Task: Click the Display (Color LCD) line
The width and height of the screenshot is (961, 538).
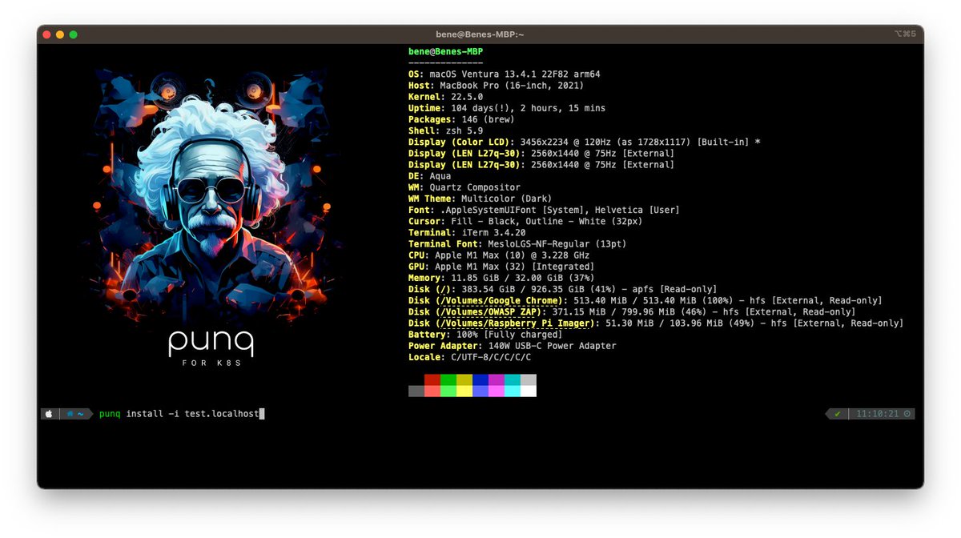Action: pos(585,142)
